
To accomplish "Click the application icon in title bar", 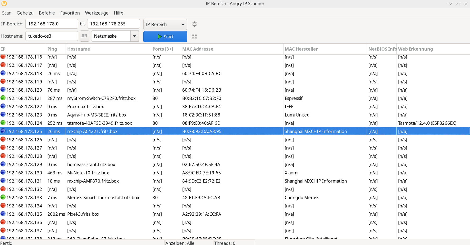I will point(4,4).
